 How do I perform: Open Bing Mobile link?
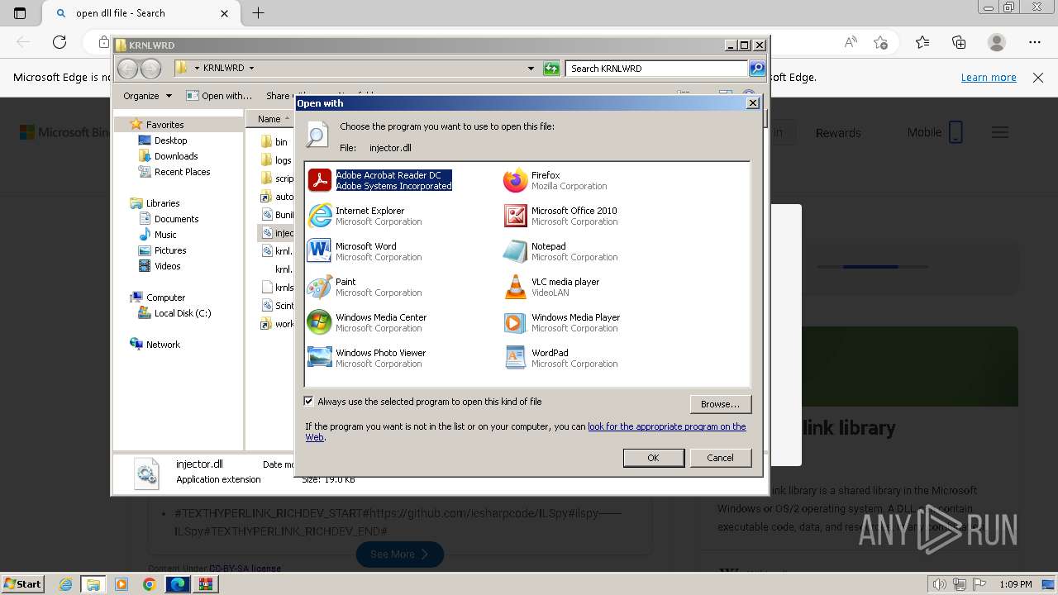point(935,132)
